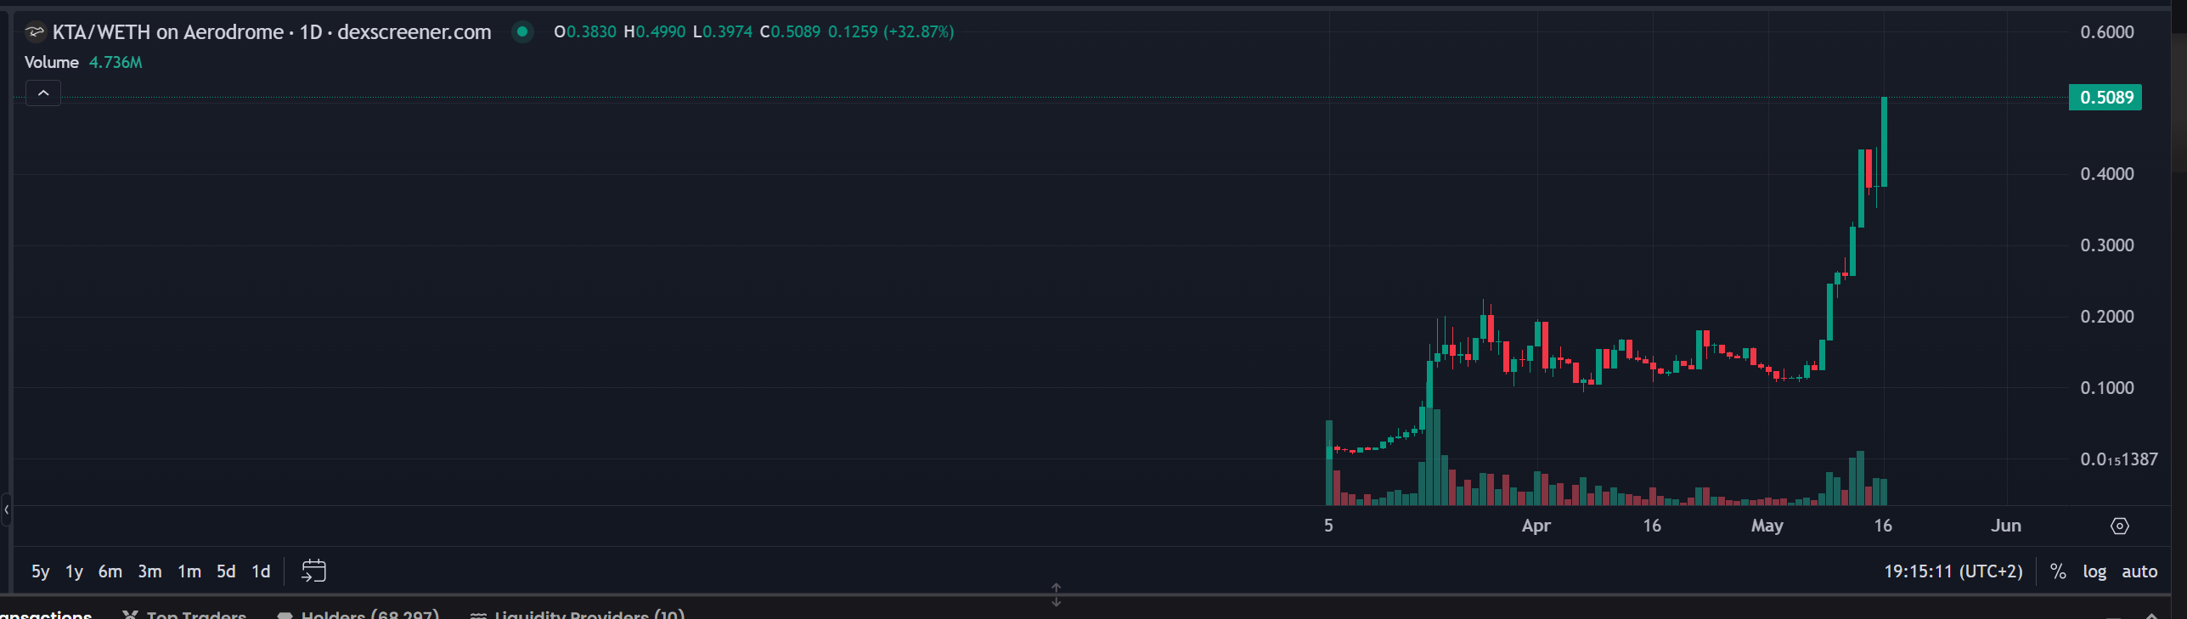2187x619 pixels.
Task: Click the close value C0.5089 in header
Action: coord(790,32)
